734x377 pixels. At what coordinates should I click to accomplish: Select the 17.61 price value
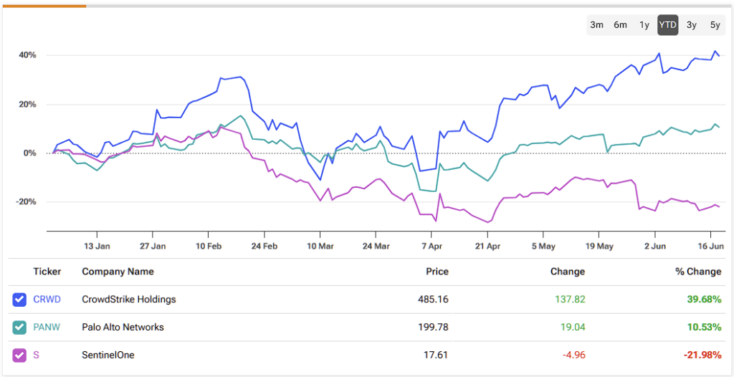click(x=436, y=355)
